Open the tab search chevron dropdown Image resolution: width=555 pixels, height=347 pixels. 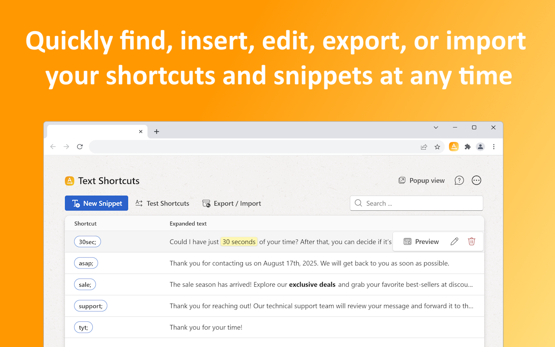pos(436,128)
